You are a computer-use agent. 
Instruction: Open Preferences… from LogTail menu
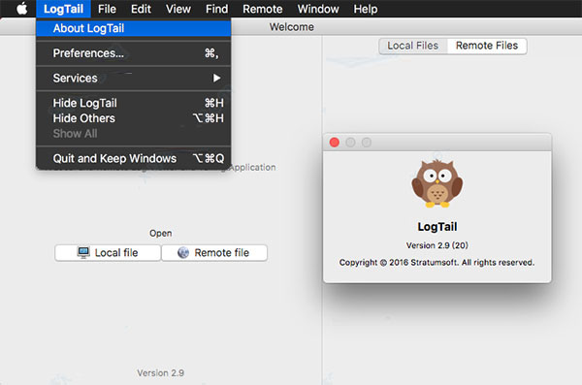click(x=133, y=53)
